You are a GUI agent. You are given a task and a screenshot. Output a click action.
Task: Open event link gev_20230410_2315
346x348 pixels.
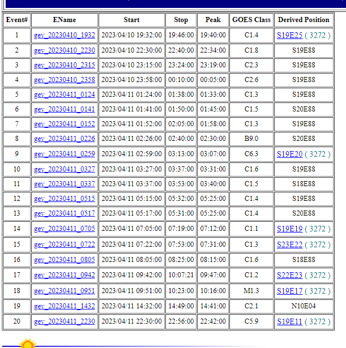tap(65, 65)
